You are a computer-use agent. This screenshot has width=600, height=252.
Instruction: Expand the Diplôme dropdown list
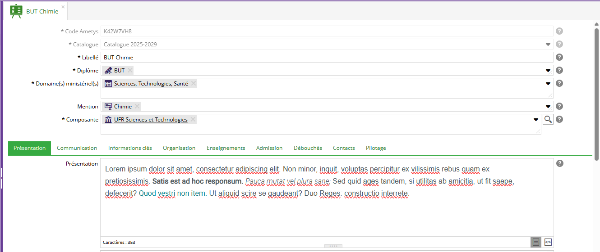(548, 71)
